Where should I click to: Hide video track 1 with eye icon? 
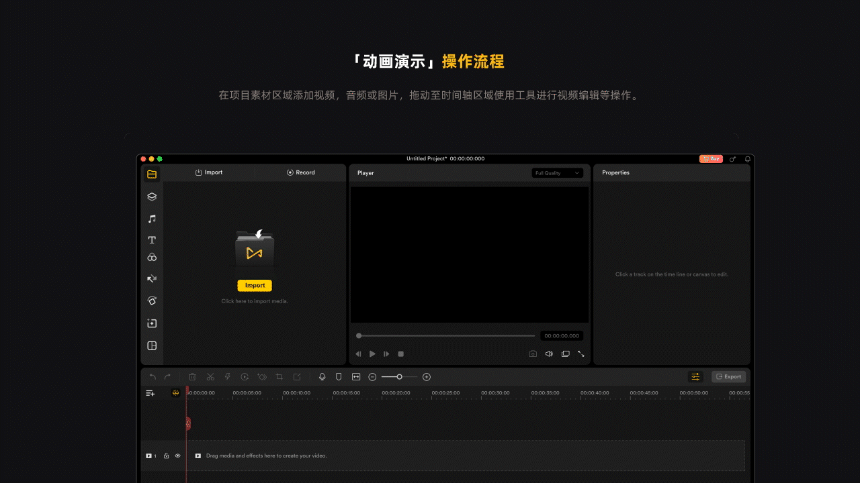(x=178, y=456)
